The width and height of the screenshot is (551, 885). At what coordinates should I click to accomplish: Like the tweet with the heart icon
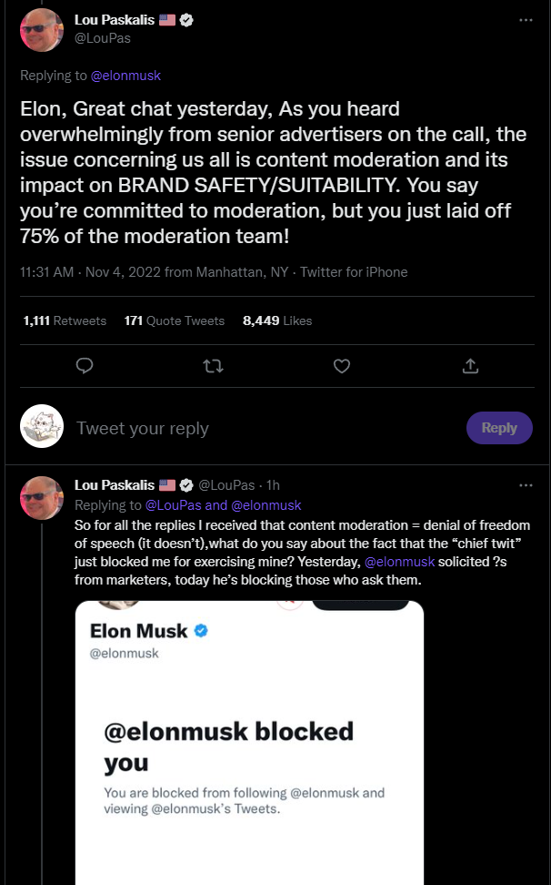coord(342,366)
